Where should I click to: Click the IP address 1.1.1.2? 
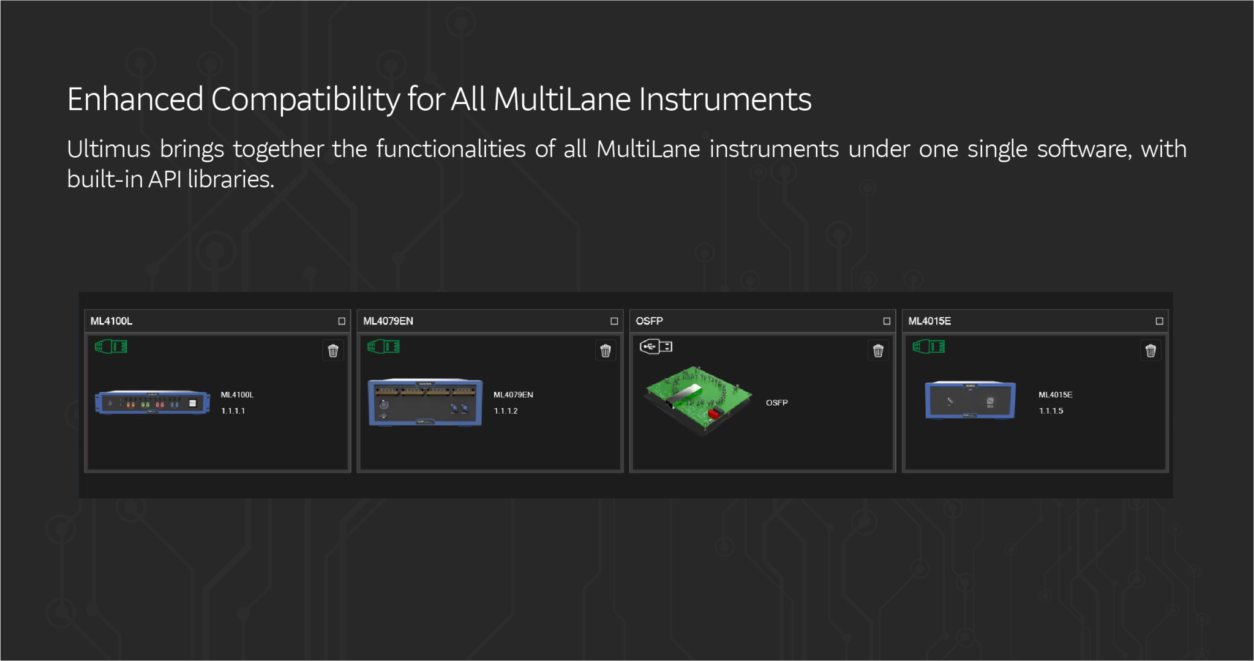506,411
